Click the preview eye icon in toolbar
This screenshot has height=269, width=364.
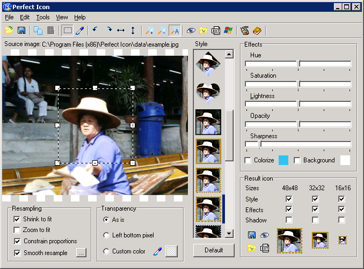click(191, 31)
